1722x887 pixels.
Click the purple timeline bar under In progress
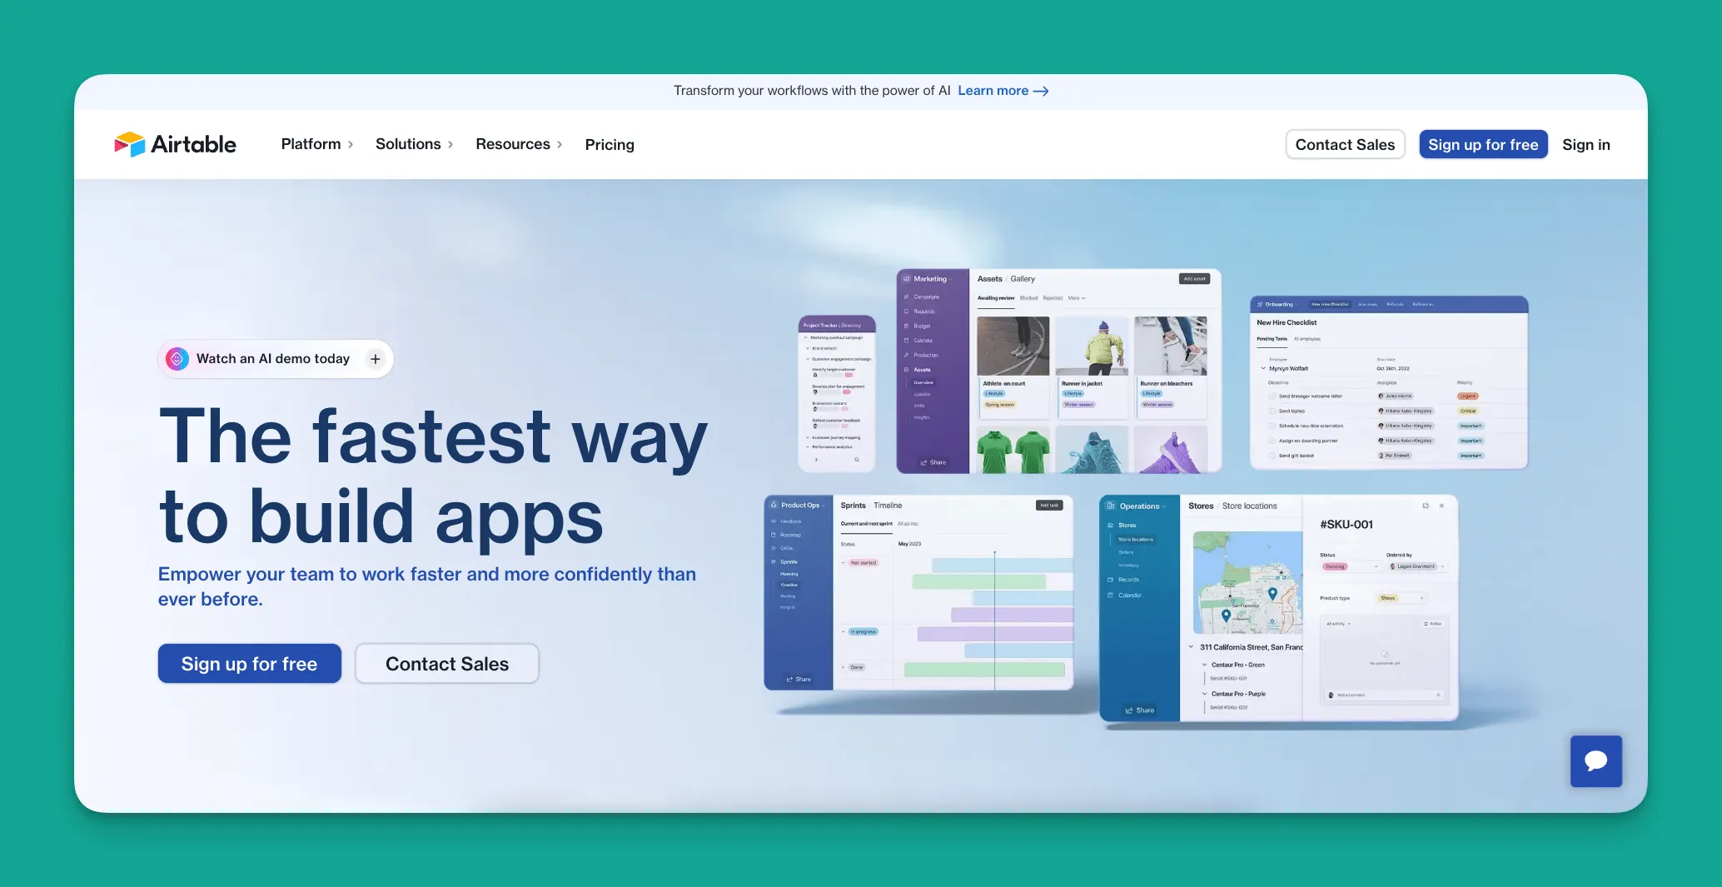[x=994, y=634]
